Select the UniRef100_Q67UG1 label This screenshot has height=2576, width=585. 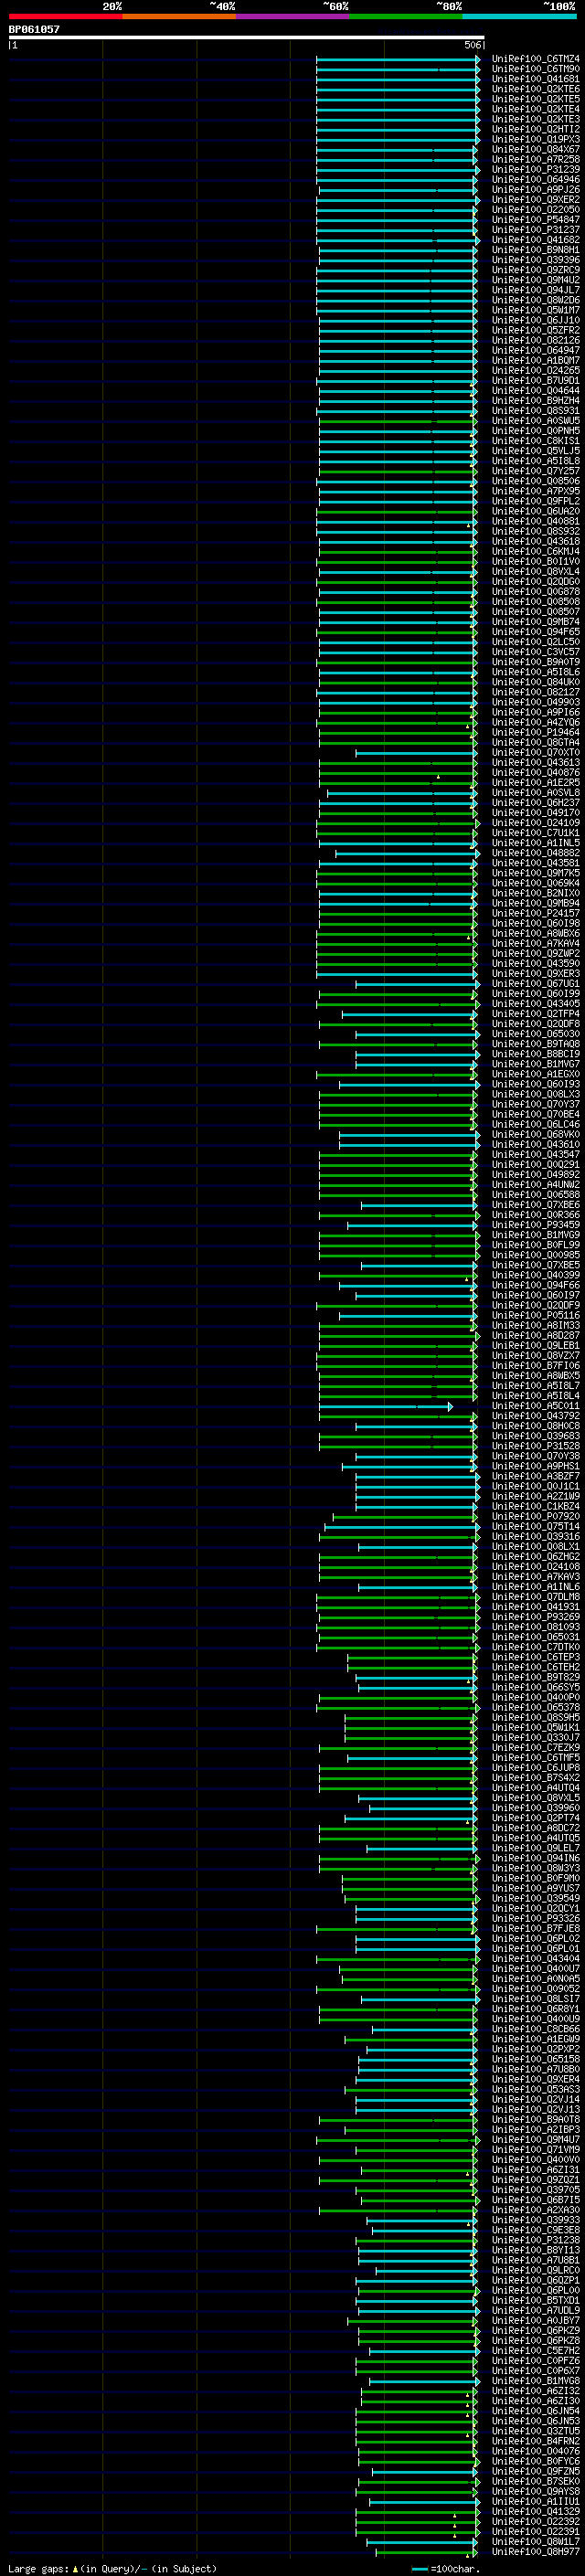point(535,984)
